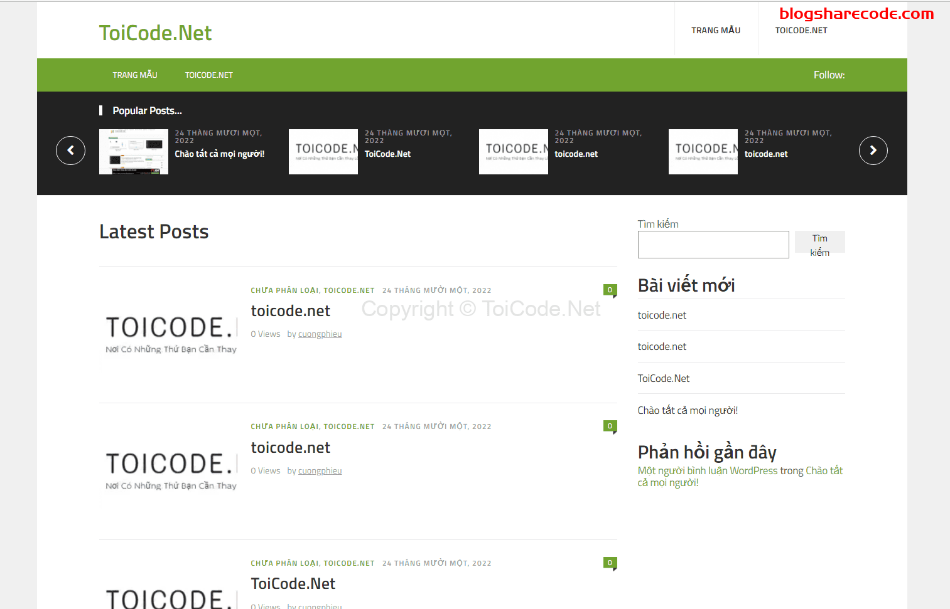Open Chào tất cả mọi người! link in recent comments
This screenshot has width=950, height=609.
[740, 477]
